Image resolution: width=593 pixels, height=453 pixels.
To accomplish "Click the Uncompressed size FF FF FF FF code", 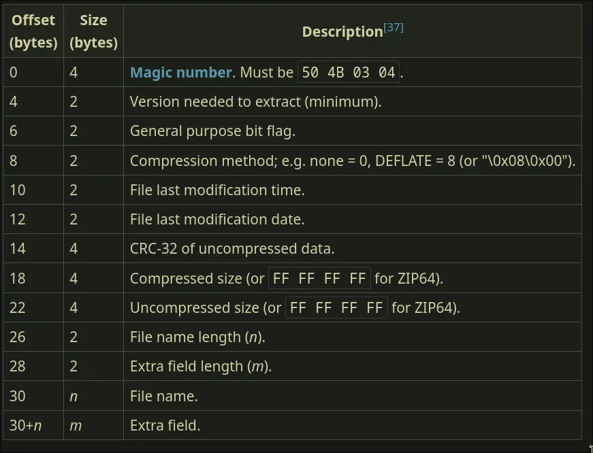I will [336, 307].
